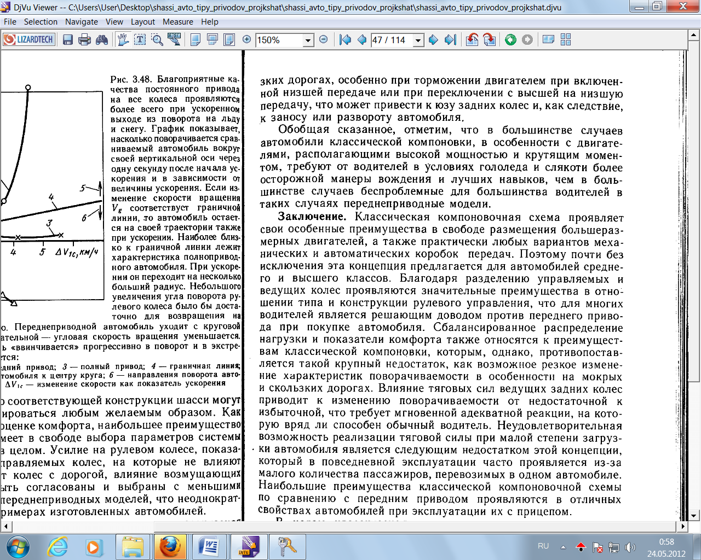Open the keys application on the taskbar
The height and width of the screenshot is (560, 701).
286,546
